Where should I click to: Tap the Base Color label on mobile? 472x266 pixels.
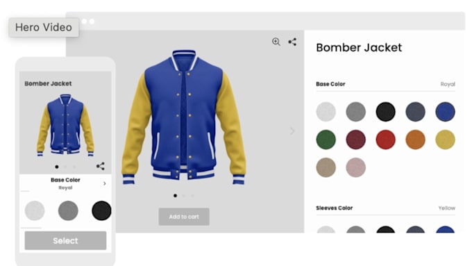tap(65, 180)
